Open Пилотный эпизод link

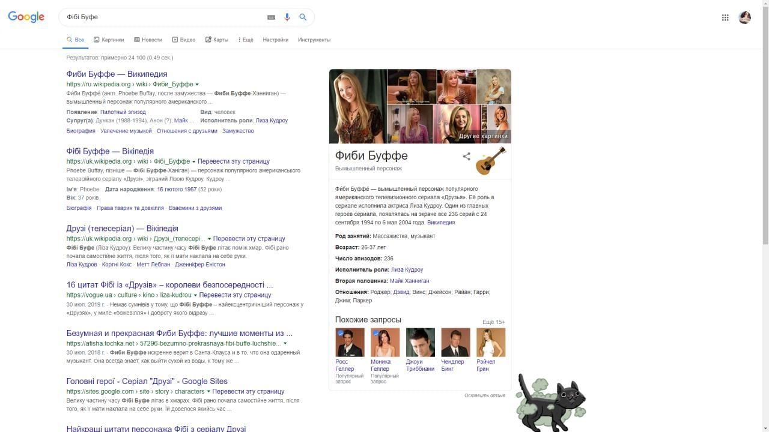point(123,112)
